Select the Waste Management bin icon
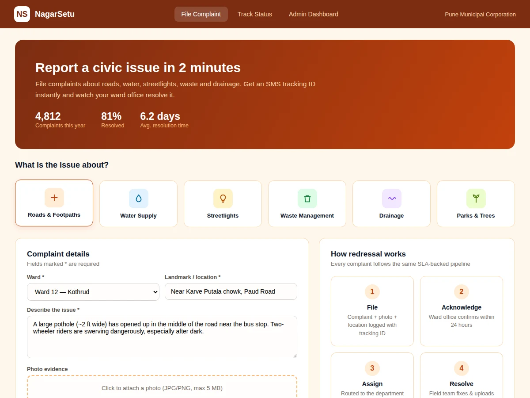The height and width of the screenshot is (398, 530). pyautogui.click(x=307, y=199)
